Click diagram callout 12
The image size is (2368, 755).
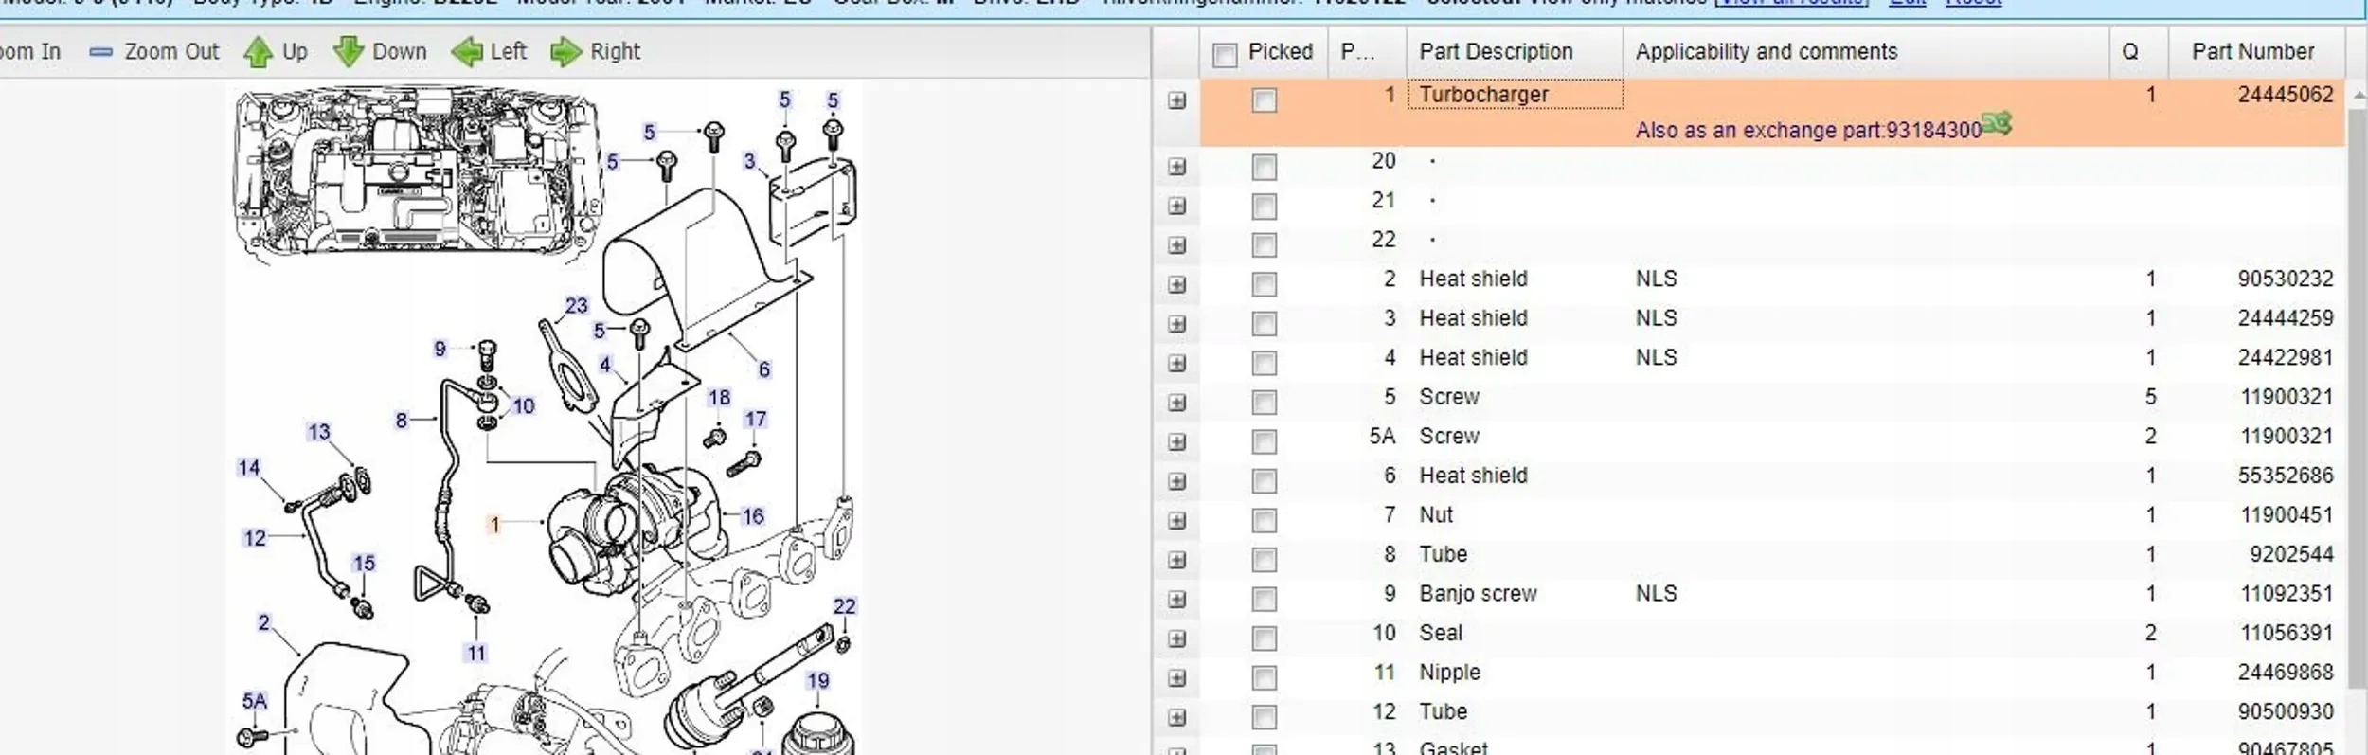point(255,538)
